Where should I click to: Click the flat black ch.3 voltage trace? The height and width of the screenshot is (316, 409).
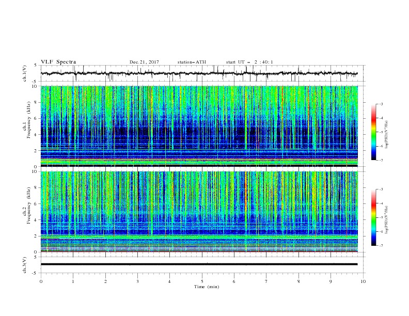(199, 264)
